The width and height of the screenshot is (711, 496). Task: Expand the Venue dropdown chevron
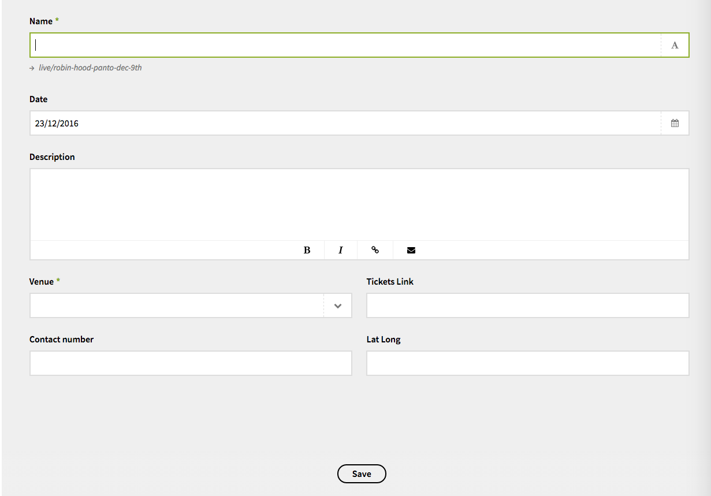(338, 305)
